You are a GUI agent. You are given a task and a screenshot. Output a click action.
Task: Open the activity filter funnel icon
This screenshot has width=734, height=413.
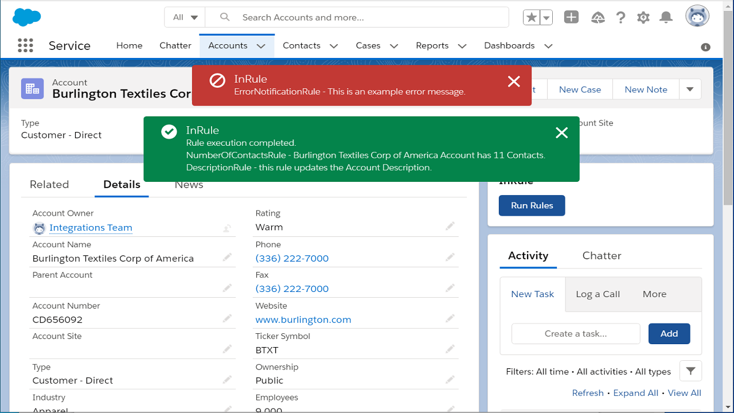click(690, 371)
